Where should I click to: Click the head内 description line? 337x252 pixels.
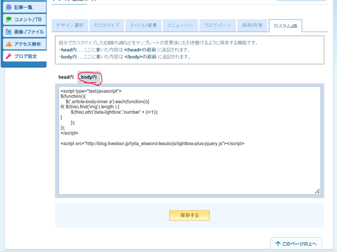(124, 50)
